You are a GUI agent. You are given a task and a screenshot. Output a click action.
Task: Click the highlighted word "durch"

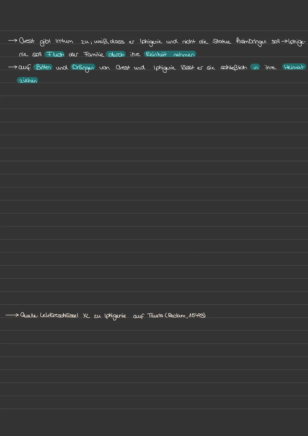click(116, 54)
